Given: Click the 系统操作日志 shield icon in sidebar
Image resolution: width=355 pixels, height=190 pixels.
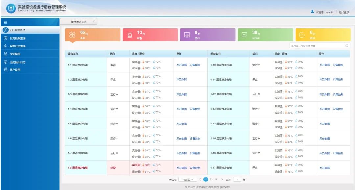Looking at the screenshot, I should pos(5,62).
